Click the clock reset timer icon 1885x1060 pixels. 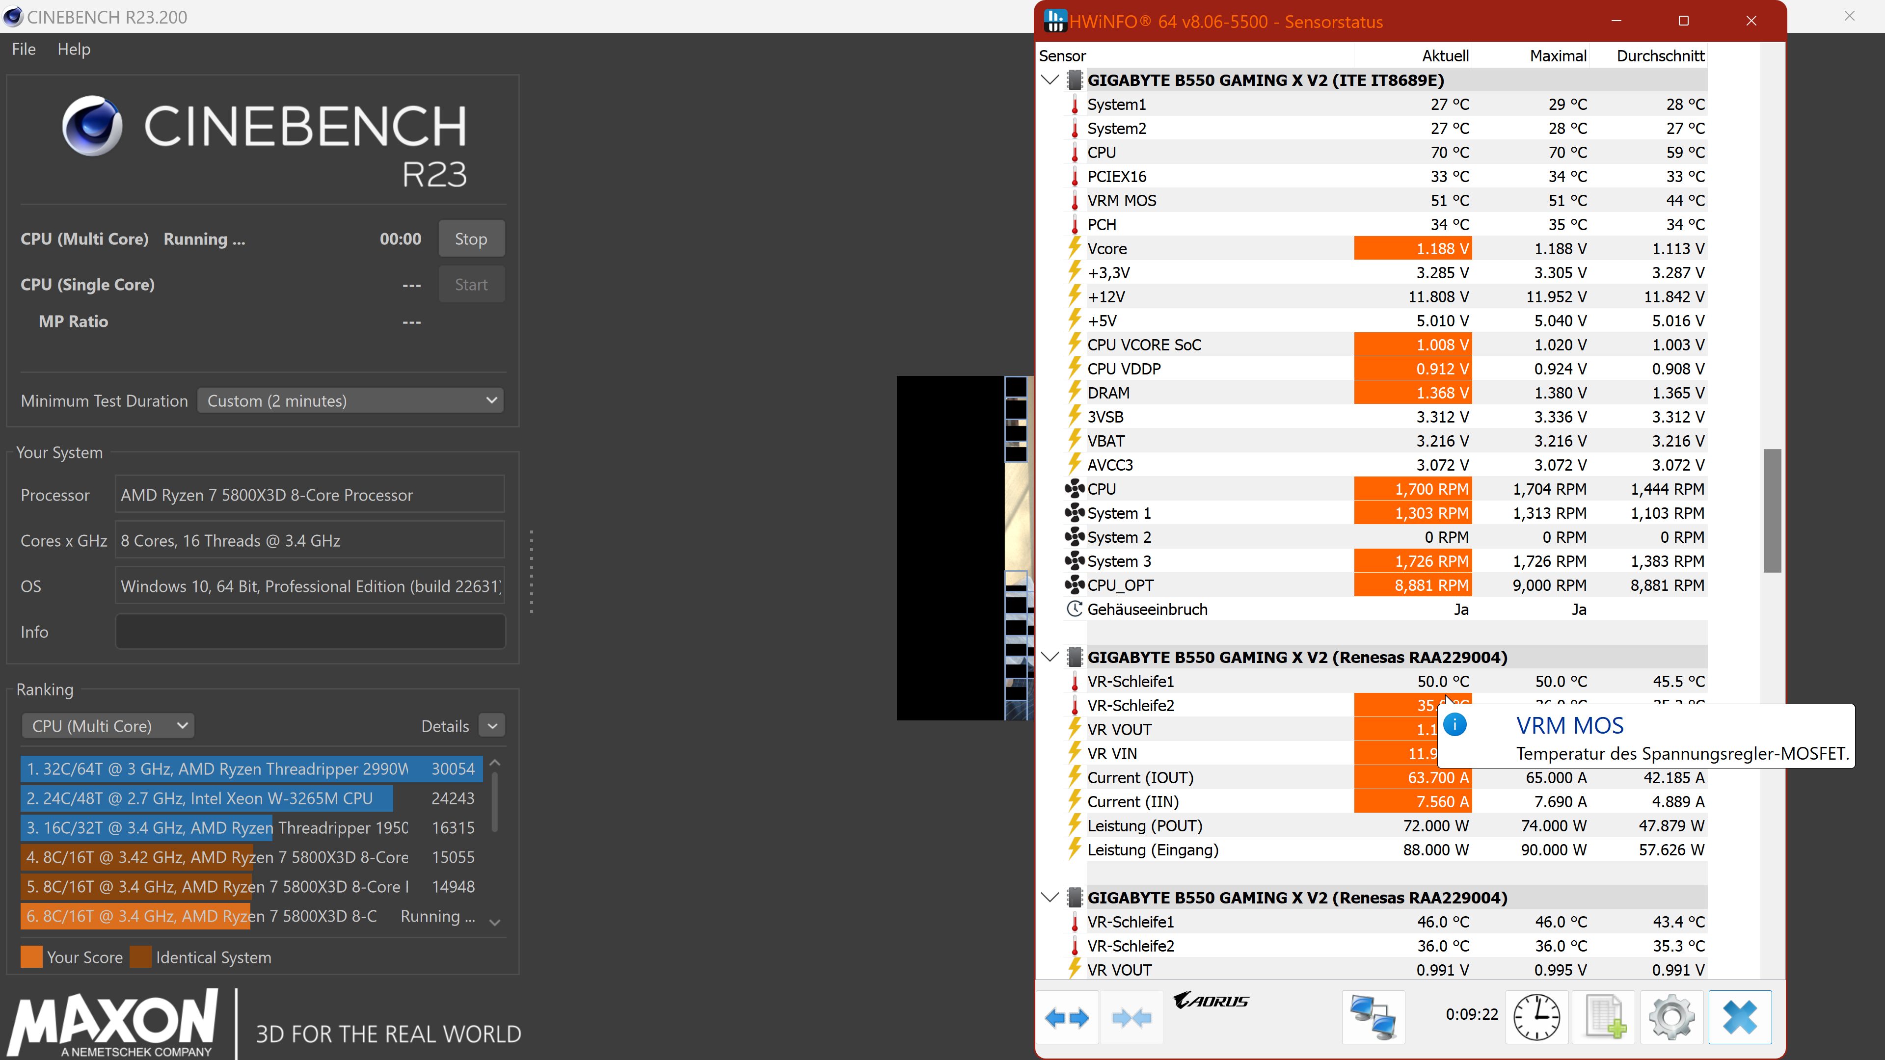point(1536,1017)
